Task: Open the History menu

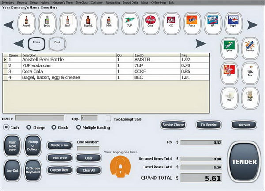Action: click(x=45, y=3)
